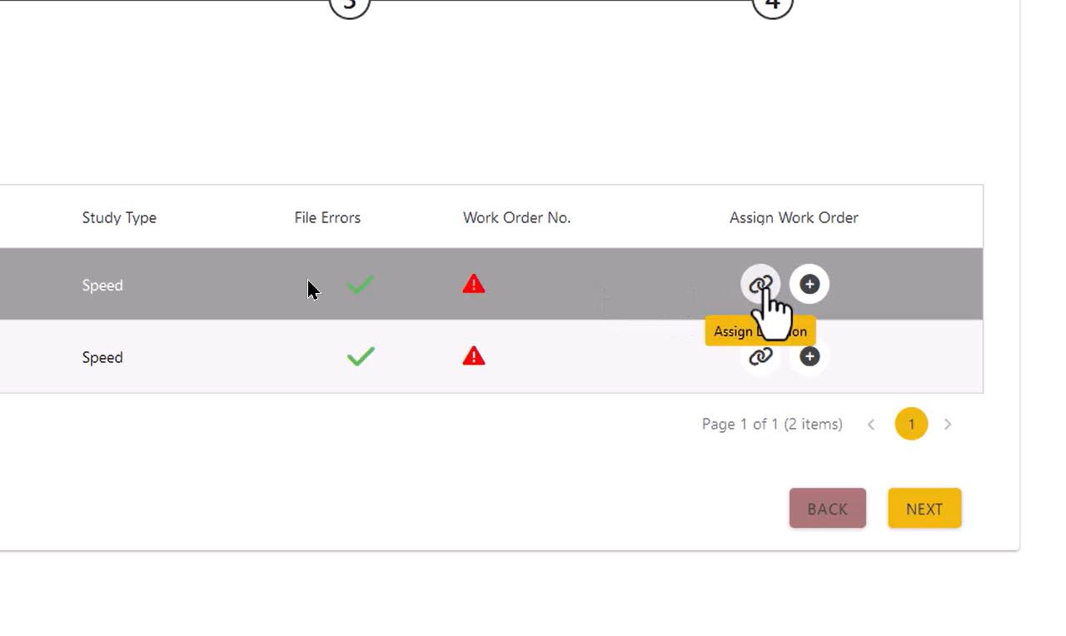Jump to step 3 in the stepper

point(350,5)
